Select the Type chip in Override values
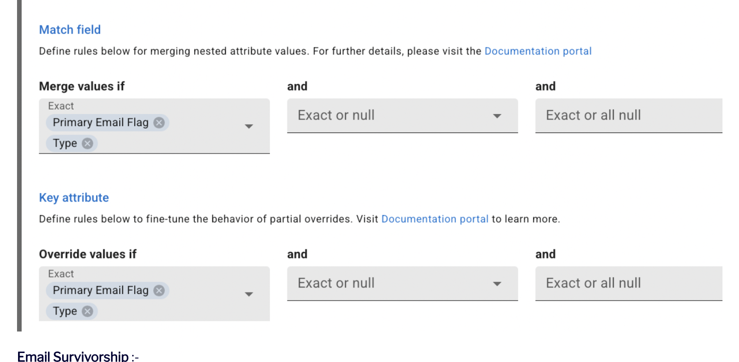 tap(65, 311)
